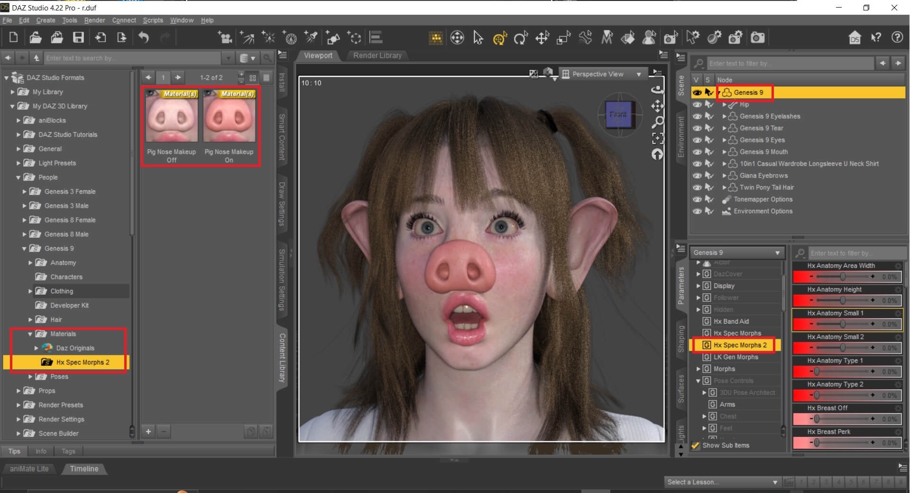This screenshot has width=910, height=493.
Task: Open the Render menu
Action: [94, 20]
